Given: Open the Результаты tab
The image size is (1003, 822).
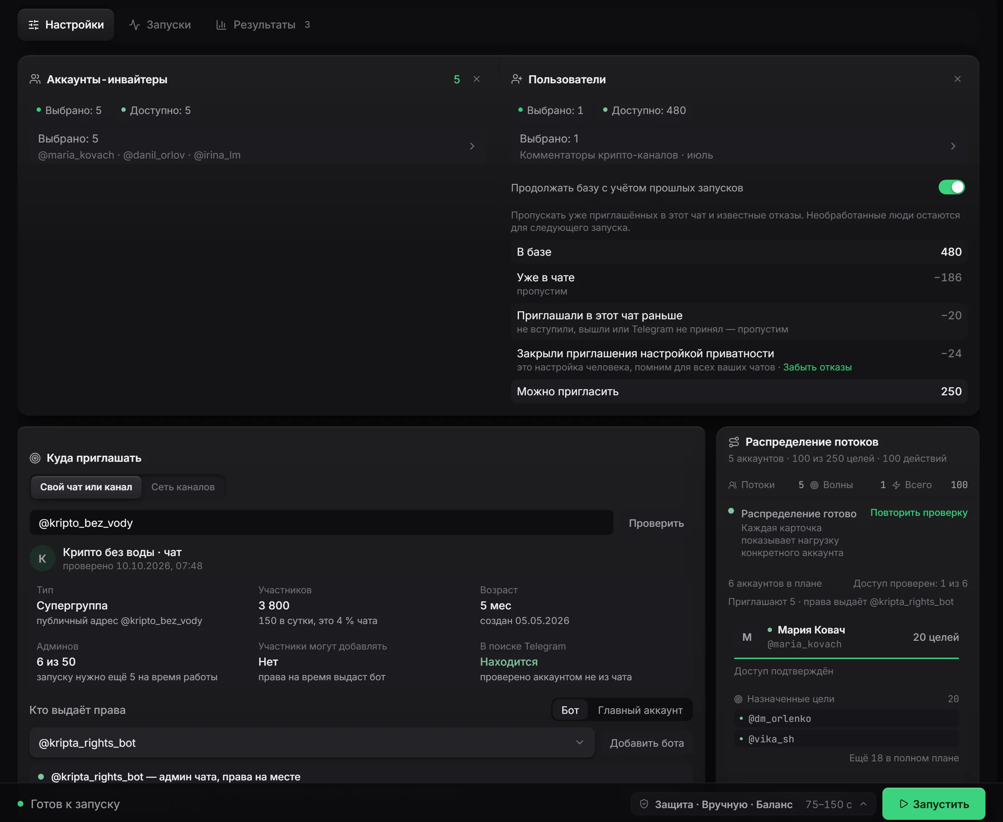Looking at the screenshot, I should point(264,24).
